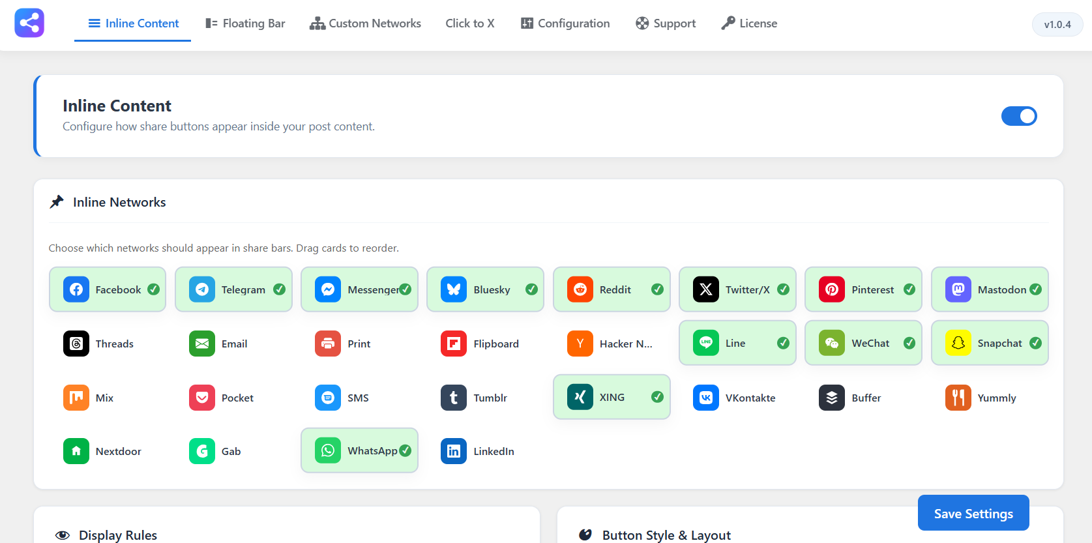Click the WhatsApp network icon
Image resolution: width=1092 pixels, height=543 pixels.
(328, 450)
